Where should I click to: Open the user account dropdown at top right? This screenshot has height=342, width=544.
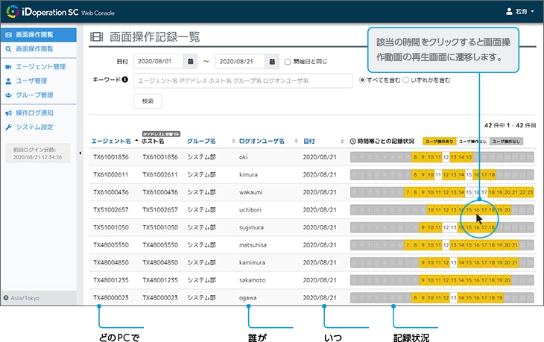(x=520, y=11)
